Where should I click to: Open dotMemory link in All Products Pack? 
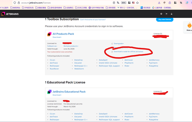click(154, 60)
